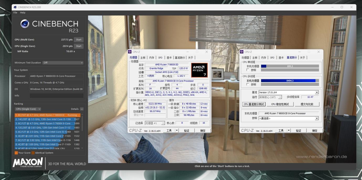Click 工具 button in the right CPU-Z window

[281, 130]
